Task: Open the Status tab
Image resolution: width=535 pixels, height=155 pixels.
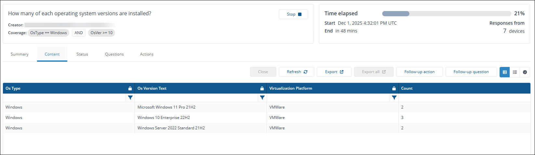Action: pos(82,54)
